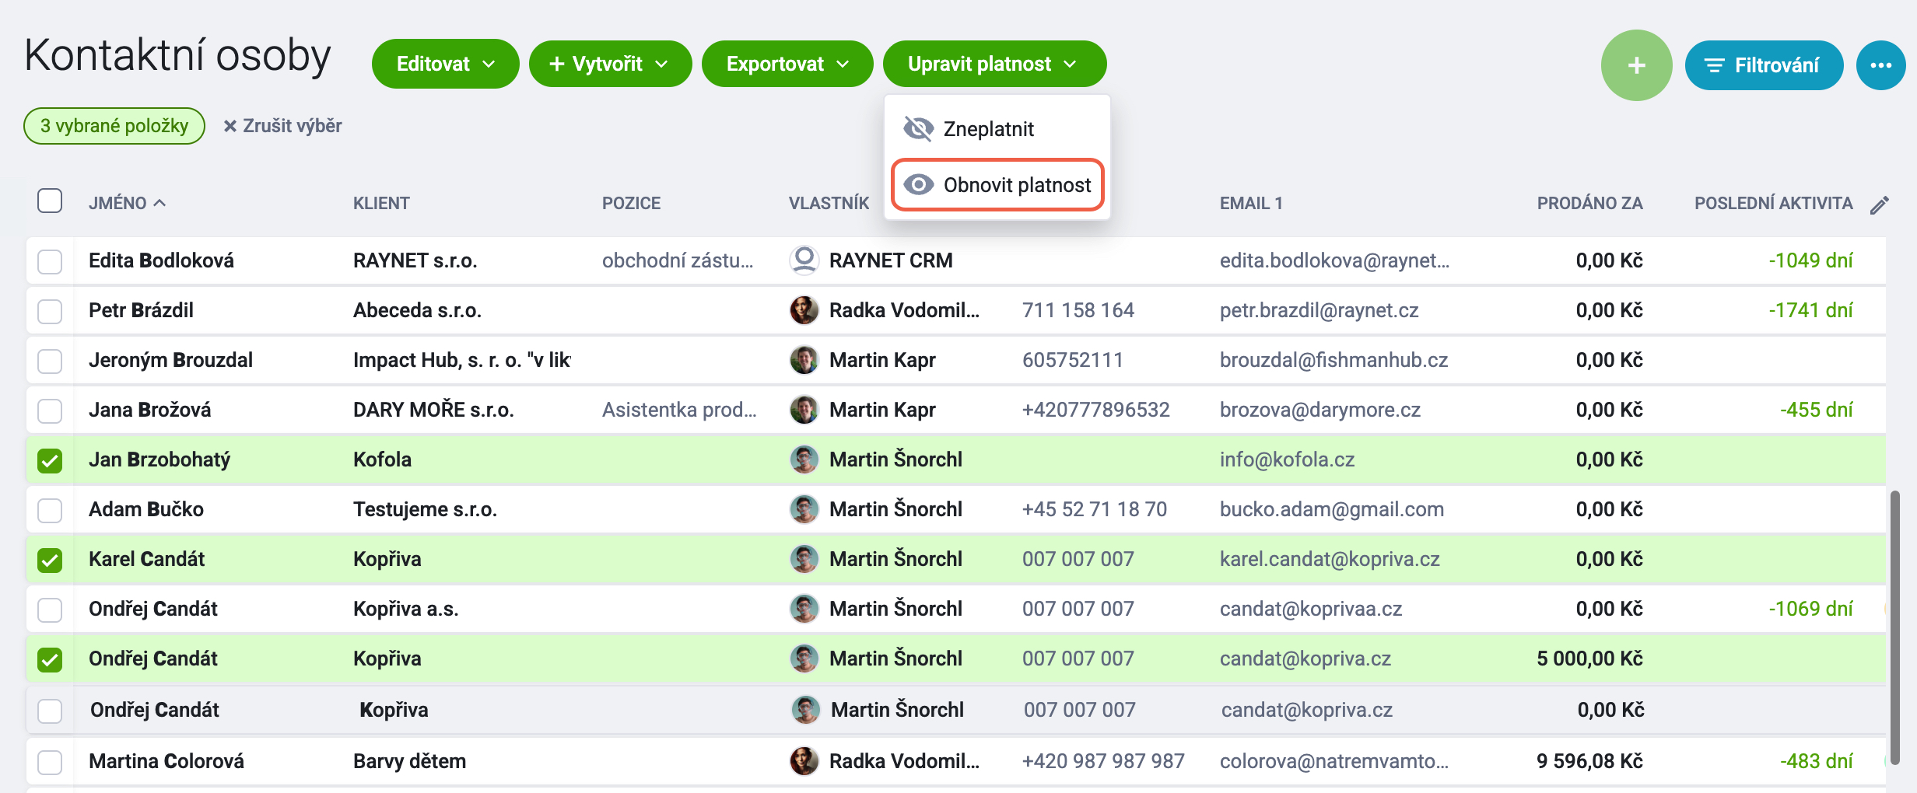This screenshot has width=1917, height=793.
Task: Click the 3 vybrané položky badge
Action: [x=114, y=126]
